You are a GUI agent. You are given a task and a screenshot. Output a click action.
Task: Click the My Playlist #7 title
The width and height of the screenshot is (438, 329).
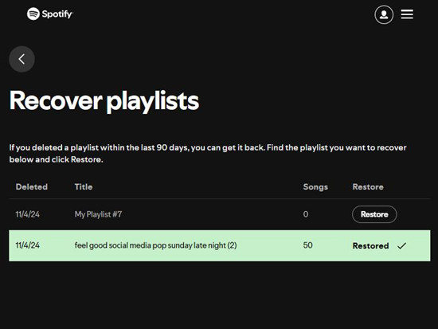pyautogui.click(x=98, y=214)
